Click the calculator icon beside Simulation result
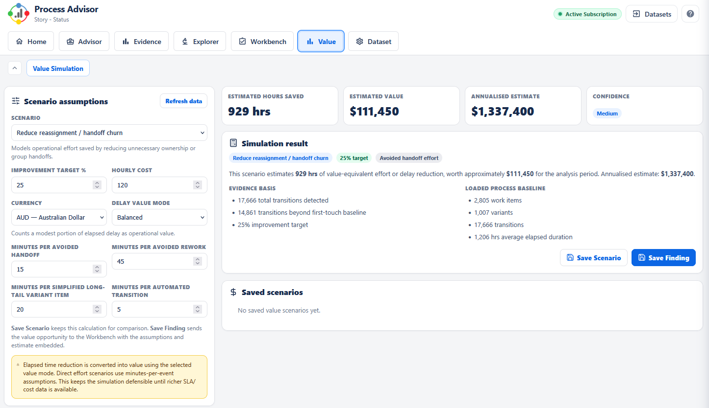This screenshot has height=408, width=709. pos(233,143)
